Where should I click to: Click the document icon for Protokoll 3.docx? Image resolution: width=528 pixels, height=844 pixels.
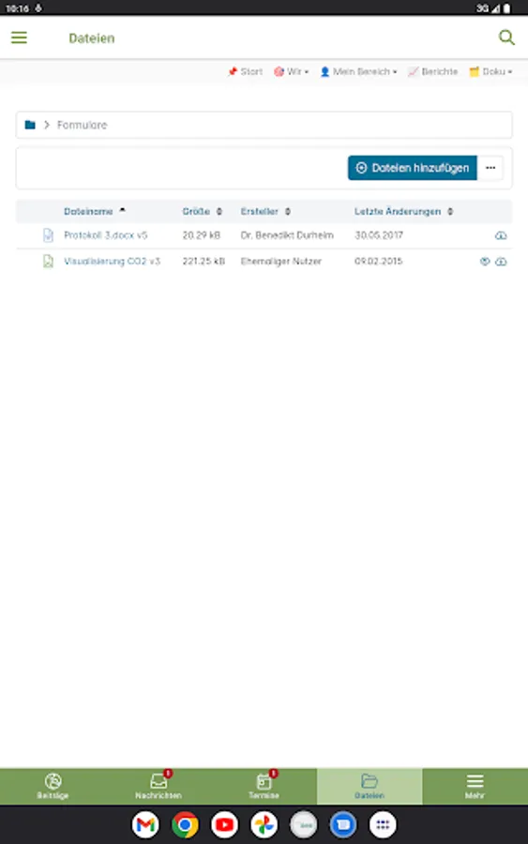(48, 235)
